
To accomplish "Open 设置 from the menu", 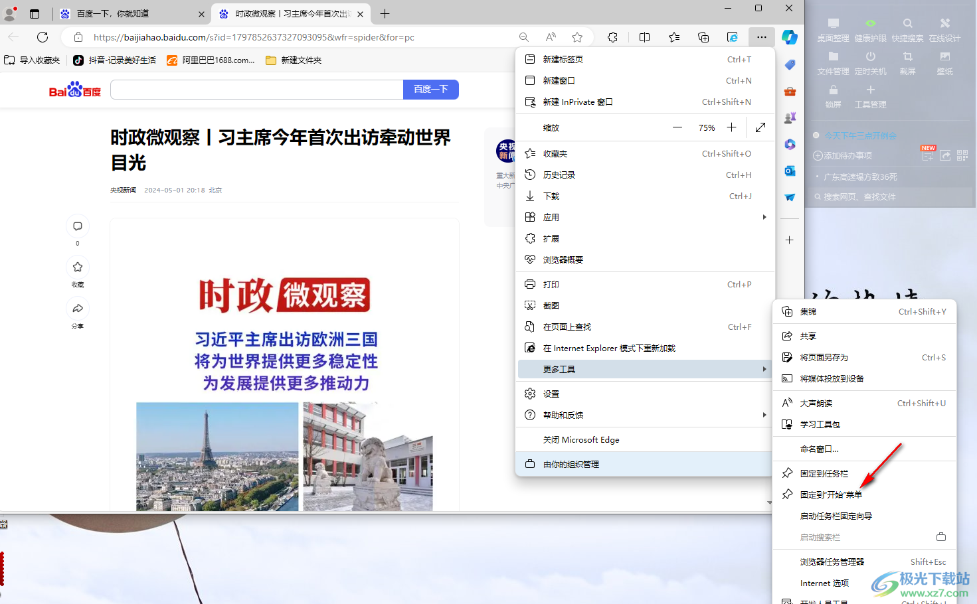I will tap(645, 394).
